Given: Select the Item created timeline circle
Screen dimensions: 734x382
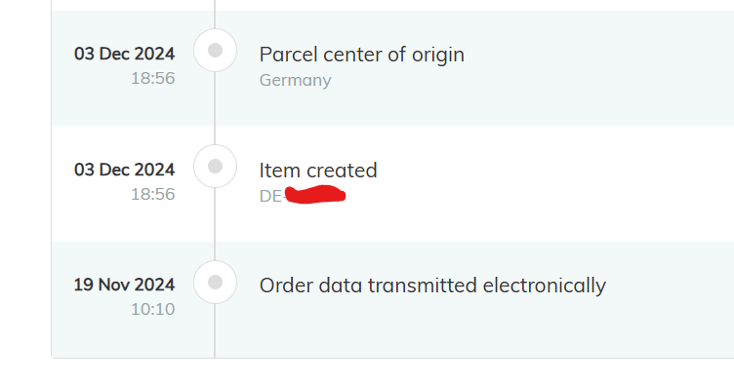Looking at the screenshot, I should coord(215,166).
